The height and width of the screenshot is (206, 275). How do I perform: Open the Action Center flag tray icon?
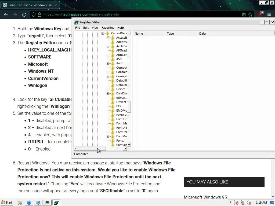click(x=236, y=203)
